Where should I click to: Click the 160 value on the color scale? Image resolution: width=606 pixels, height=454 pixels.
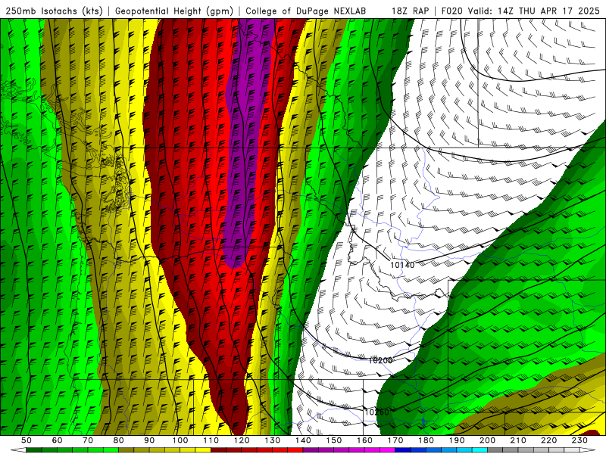pyautogui.click(x=364, y=440)
